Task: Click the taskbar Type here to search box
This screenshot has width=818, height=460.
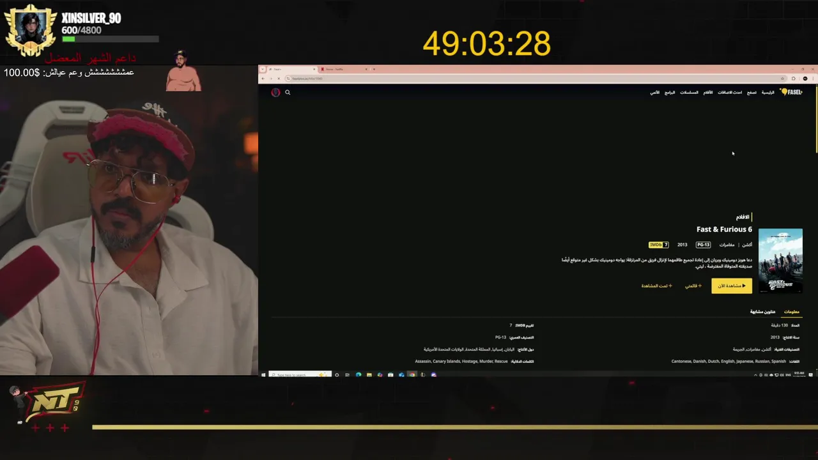Action: coord(300,375)
